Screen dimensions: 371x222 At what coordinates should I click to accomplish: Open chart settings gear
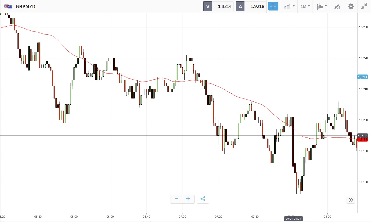[351, 6]
